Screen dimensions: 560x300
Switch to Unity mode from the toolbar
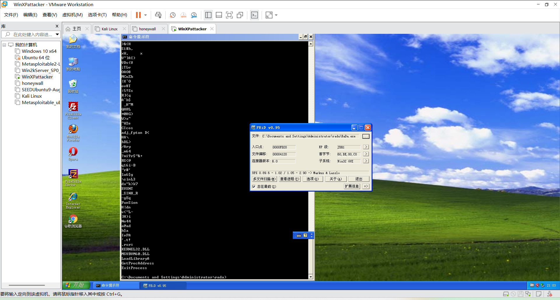coord(240,15)
